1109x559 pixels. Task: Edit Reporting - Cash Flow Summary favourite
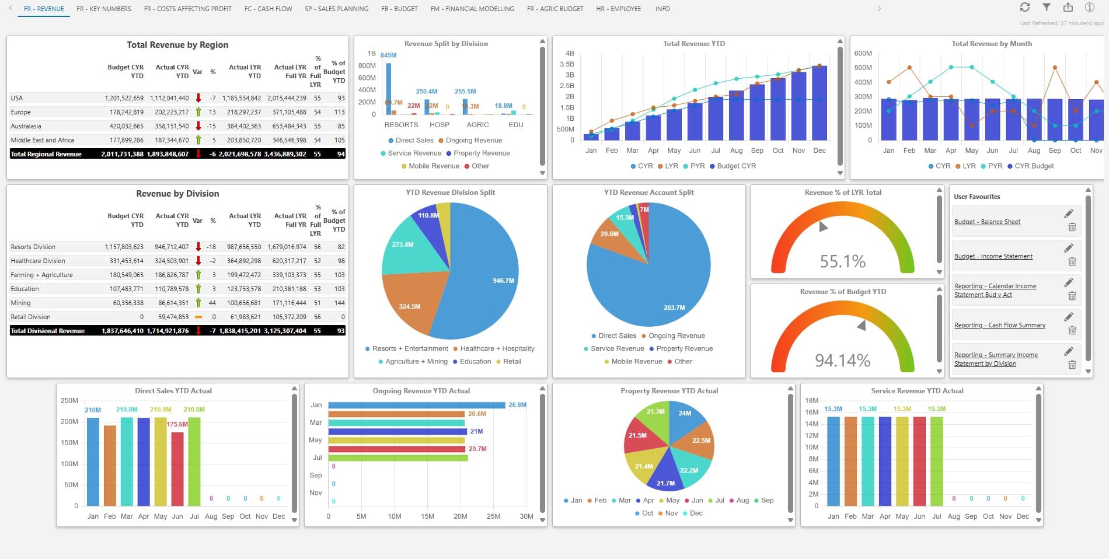tap(1069, 317)
